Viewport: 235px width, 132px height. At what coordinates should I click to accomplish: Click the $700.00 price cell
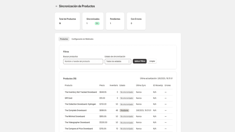coord(103,104)
